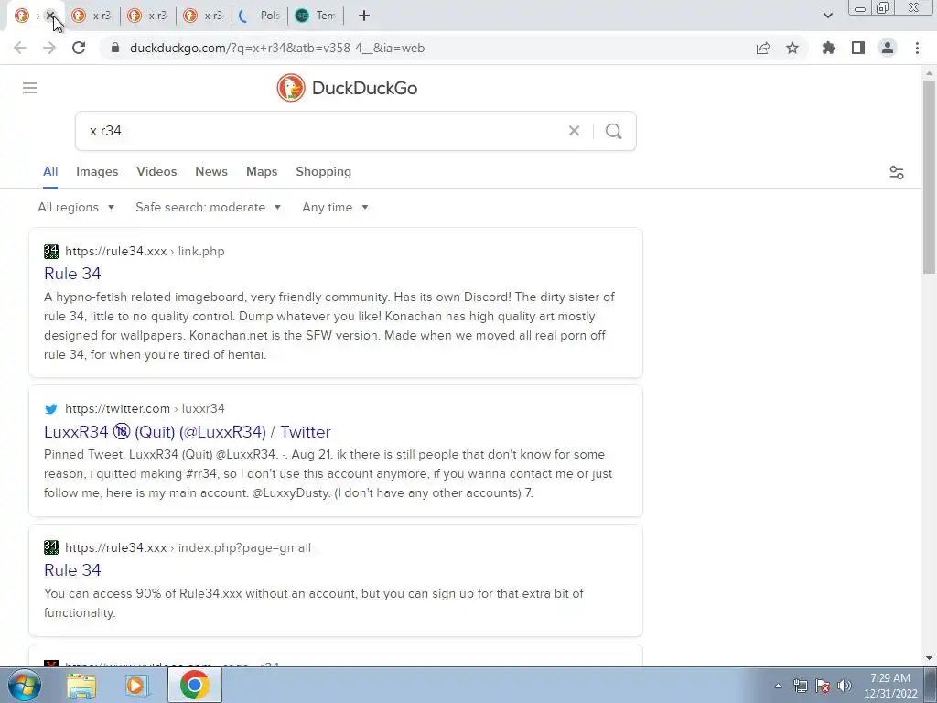Open the LuxxR34 Twitter result title
This screenshot has height=703, width=937.
tap(187, 432)
